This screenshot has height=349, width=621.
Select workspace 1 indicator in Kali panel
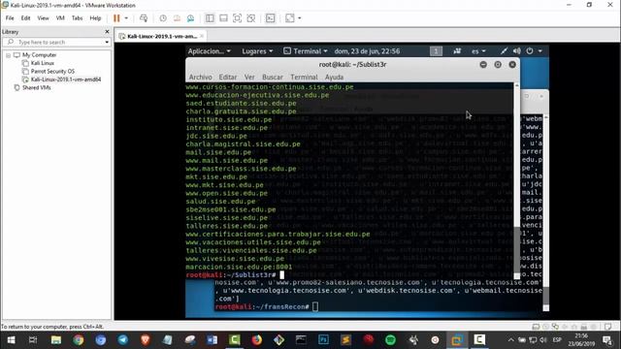[x=436, y=51]
